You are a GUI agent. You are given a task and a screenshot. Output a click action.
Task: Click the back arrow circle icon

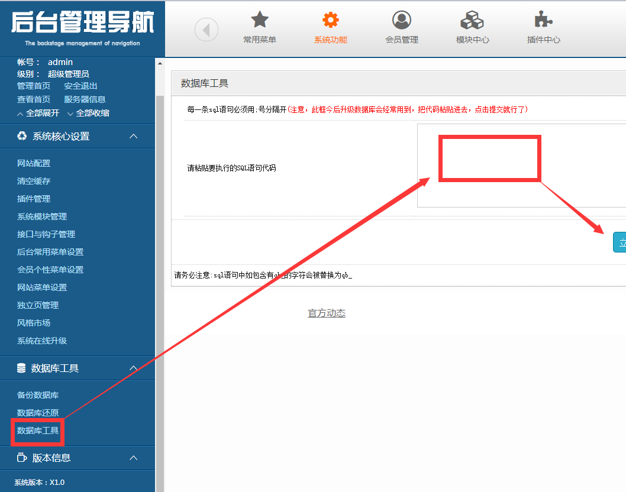(206, 30)
